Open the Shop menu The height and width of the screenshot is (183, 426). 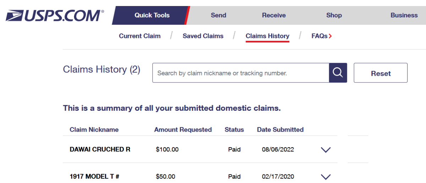click(x=334, y=15)
